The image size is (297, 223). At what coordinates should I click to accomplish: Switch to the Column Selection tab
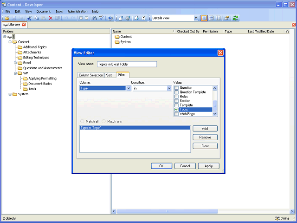pyautogui.click(x=91, y=75)
